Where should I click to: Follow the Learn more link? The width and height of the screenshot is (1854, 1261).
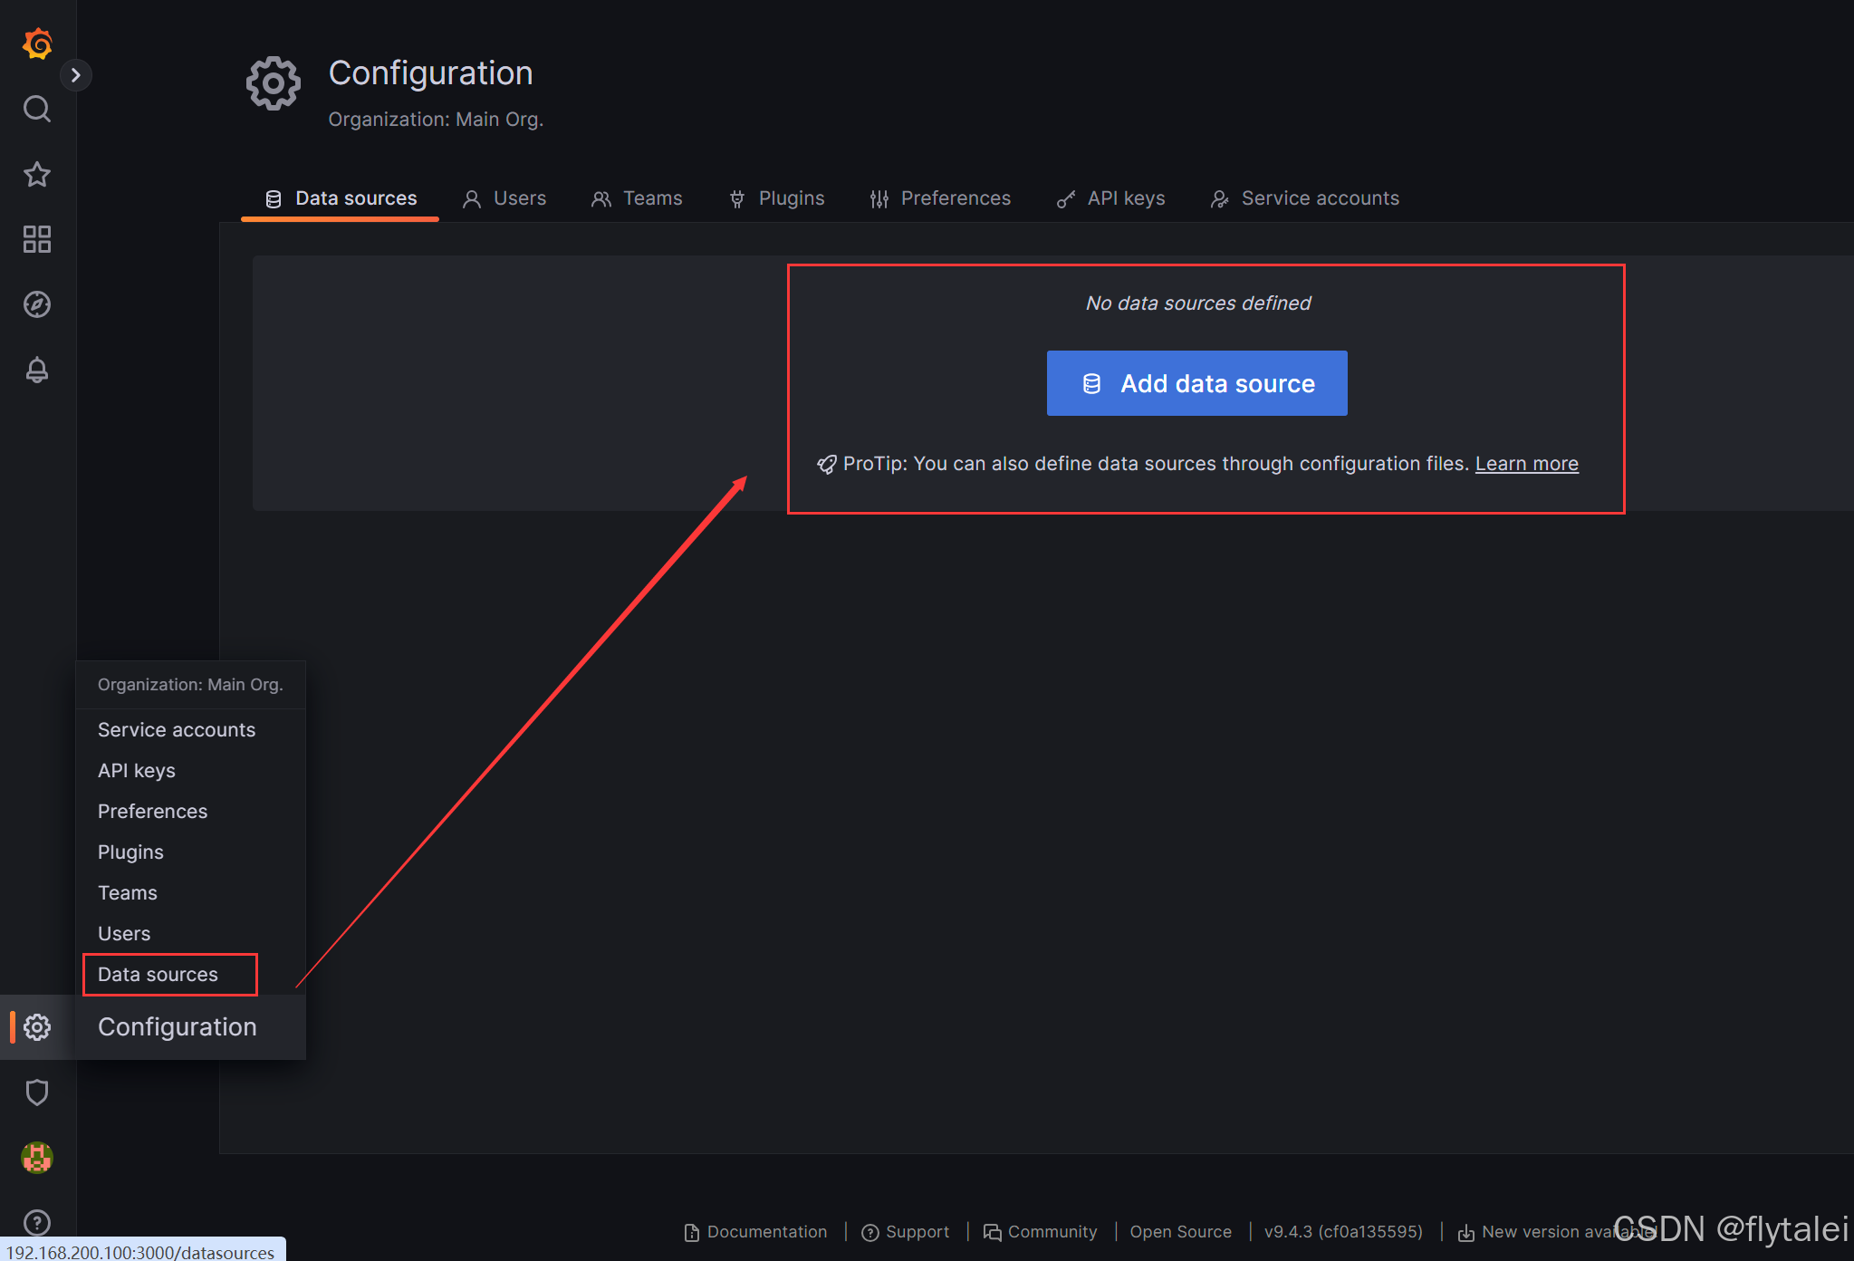point(1526,464)
